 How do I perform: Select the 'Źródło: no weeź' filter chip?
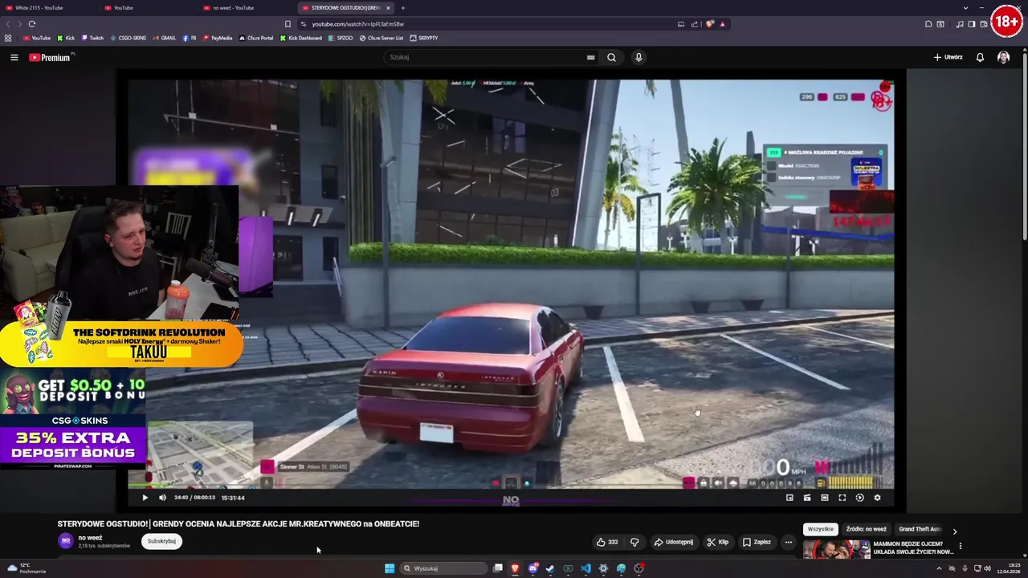click(866, 529)
